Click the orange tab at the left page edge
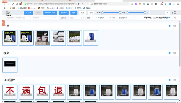Viewport: 181px width, 103px height. coord(3,23)
